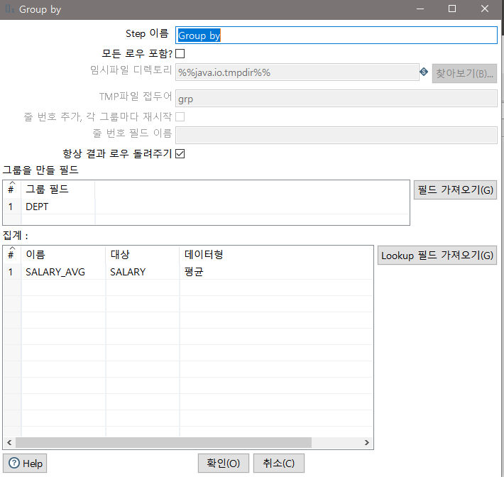Viewport: 504px width, 477px height.
Task: Sort the aggregates table by # column
Action: (x=12, y=255)
